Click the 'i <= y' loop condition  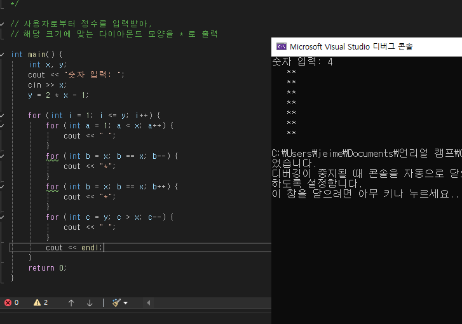(114, 116)
